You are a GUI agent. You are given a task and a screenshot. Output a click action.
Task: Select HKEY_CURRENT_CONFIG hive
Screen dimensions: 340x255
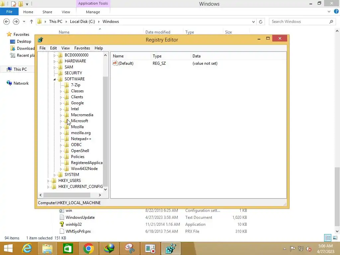(x=80, y=187)
